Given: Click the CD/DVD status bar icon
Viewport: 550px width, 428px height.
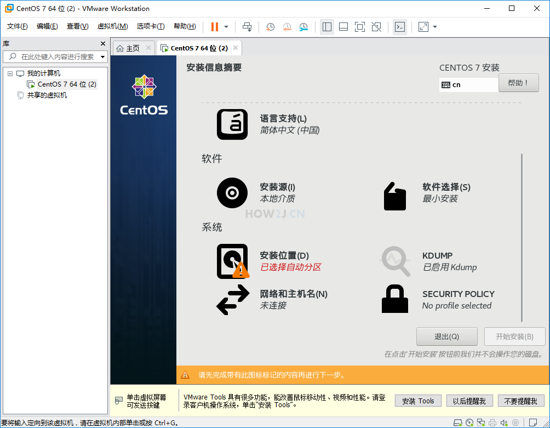Looking at the screenshot, I should (x=469, y=423).
